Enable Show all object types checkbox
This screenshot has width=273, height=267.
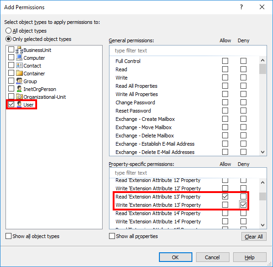8,236
